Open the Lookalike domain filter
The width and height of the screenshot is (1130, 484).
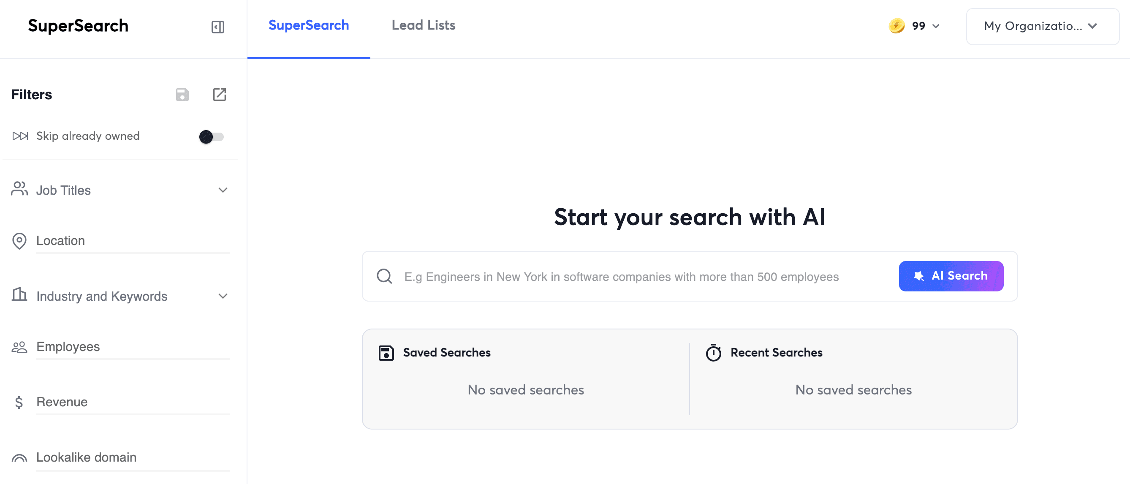(x=86, y=457)
